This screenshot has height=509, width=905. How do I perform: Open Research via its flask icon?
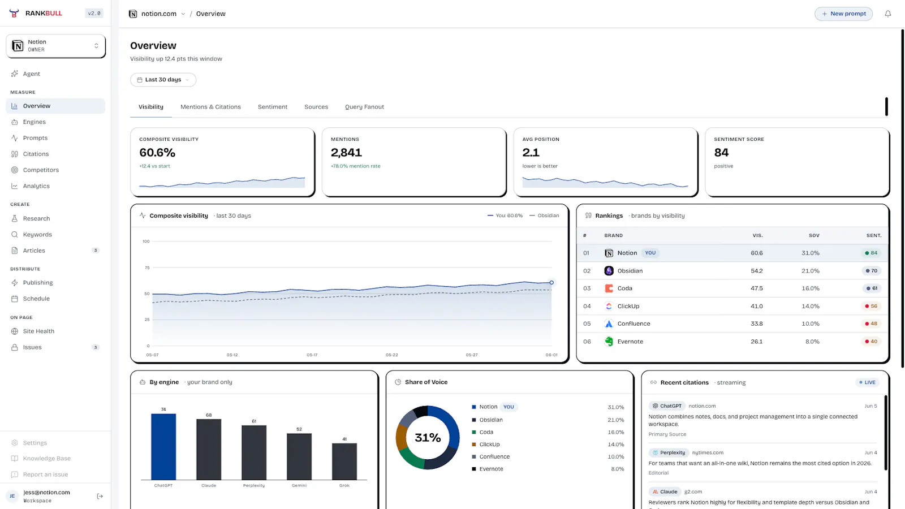pyautogui.click(x=15, y=218)
